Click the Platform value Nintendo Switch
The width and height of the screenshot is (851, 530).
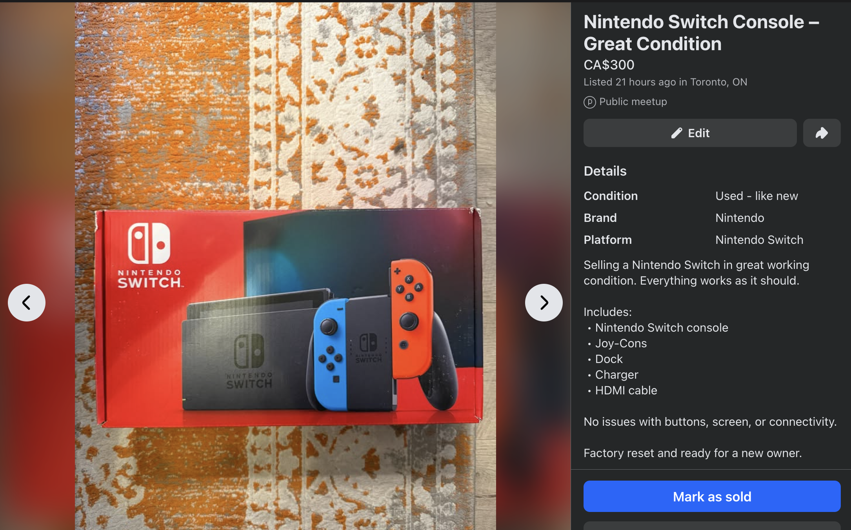[x=759, y=240]
